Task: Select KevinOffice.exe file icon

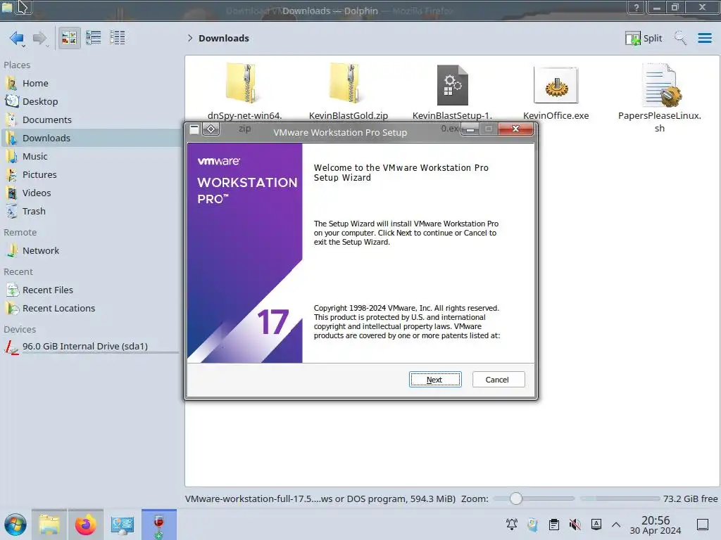Action: [x=556, y=85]
